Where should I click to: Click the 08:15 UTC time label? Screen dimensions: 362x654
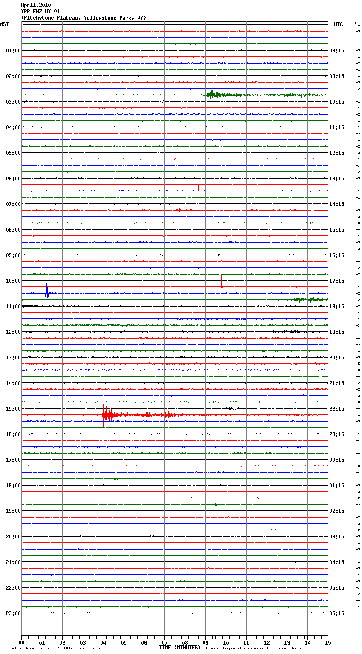337,51
